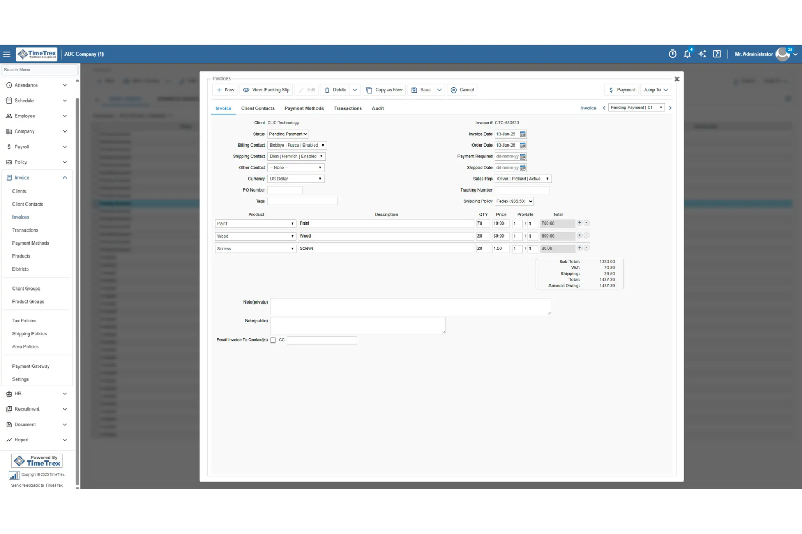The width and height of the screenshot is (802, 534).
Task: Select Copy as New in the toolbar
Action: (x=385, y=90)
